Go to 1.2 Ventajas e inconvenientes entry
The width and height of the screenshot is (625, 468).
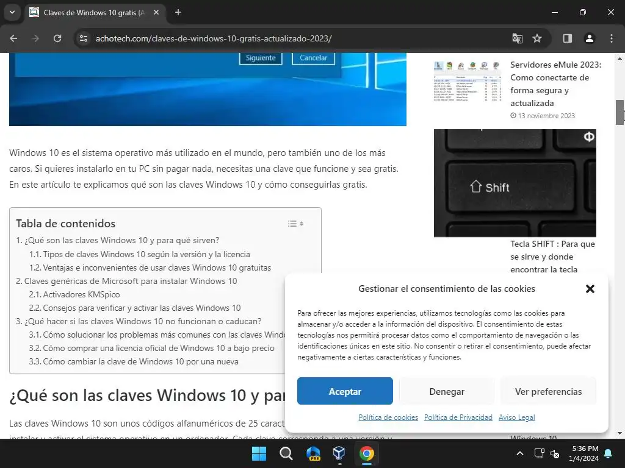150,268
